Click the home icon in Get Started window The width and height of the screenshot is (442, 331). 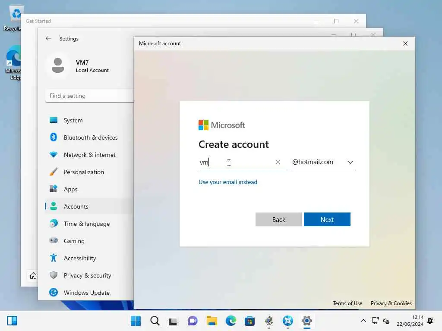click(33, 276)
